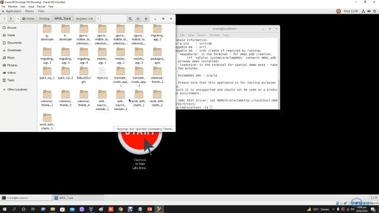The height and width of the screenshot is (213, 379).
Task: Select the quick_sql_1 folder
Action: pyautogui.click(x=47, y=73)
